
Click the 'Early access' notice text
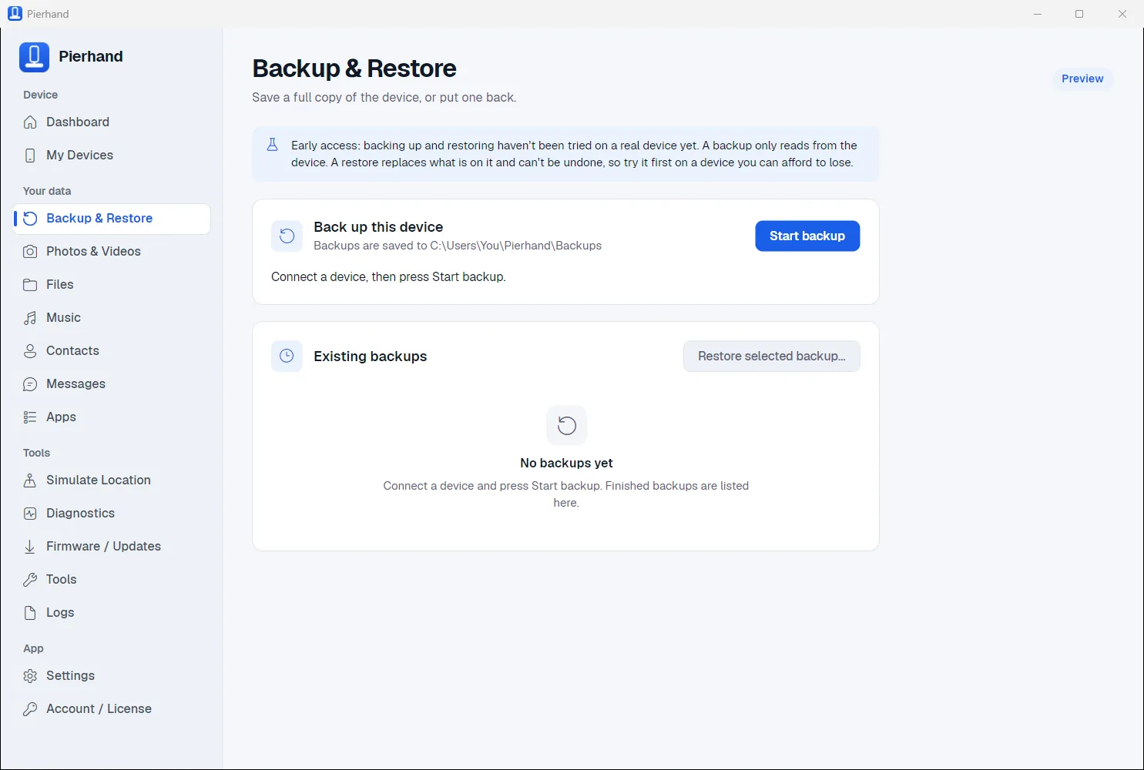tap(574, 154)
